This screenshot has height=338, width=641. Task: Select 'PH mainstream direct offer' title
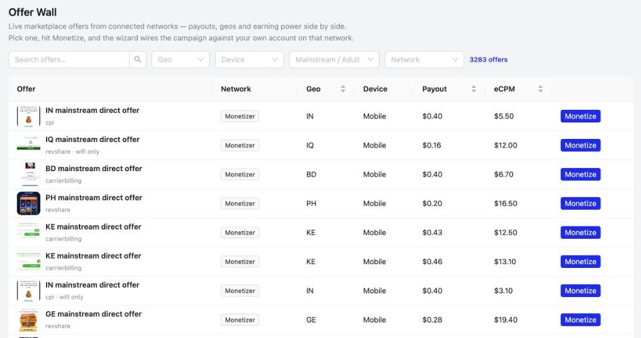[x=94, y=198]
